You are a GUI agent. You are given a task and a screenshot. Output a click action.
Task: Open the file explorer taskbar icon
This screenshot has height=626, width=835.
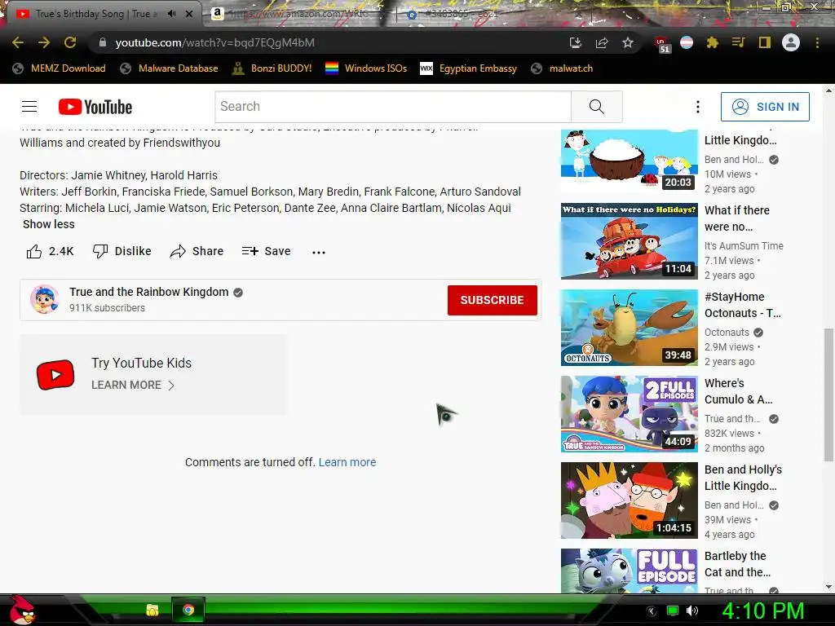coord(152,610)
